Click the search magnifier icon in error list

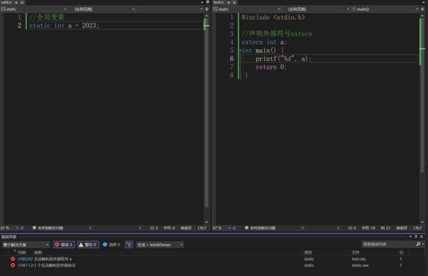[418, 244]
